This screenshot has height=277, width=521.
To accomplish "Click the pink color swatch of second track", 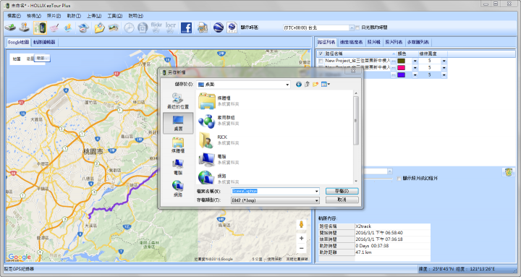I will click(x=402, y=68).
